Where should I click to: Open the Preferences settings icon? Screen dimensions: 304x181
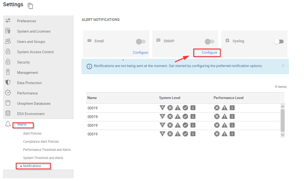[x=8, y=21]
